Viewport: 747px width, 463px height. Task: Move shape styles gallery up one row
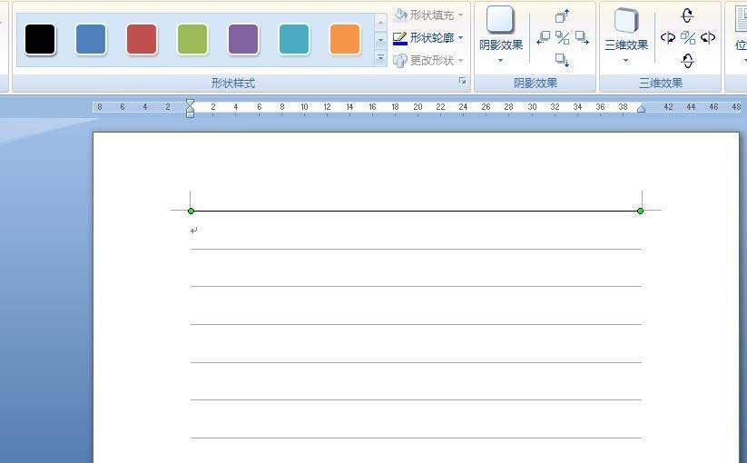pos(380,22)
